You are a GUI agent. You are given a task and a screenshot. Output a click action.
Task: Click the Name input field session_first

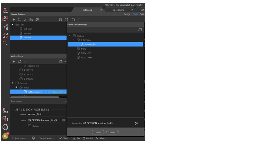tap(46, 114)
